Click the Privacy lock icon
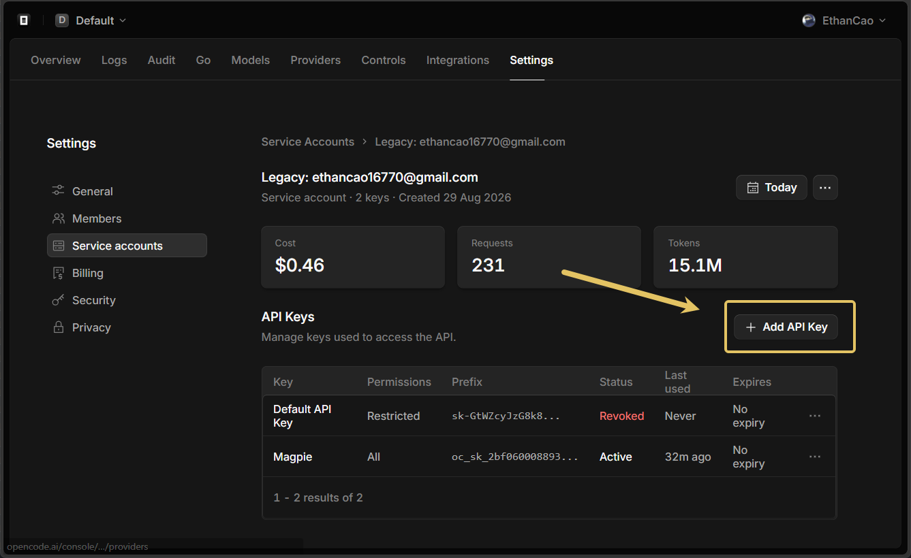 (x=59, y=327)
